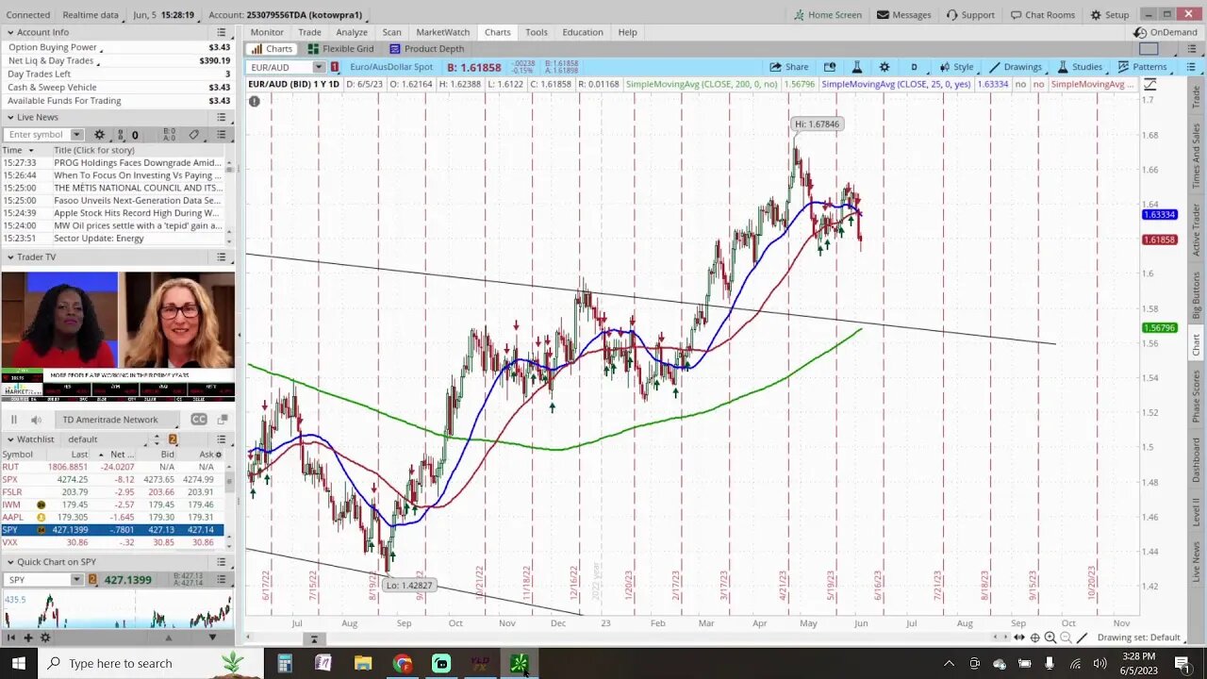Open the chart settings gear
This screenshot has width=1207, height=679.
(x=885, y=67)
